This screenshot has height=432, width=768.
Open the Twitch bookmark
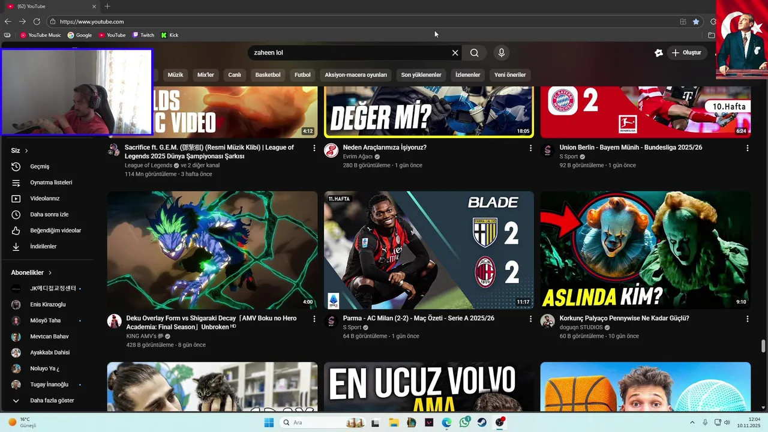[x=143, y=35]
